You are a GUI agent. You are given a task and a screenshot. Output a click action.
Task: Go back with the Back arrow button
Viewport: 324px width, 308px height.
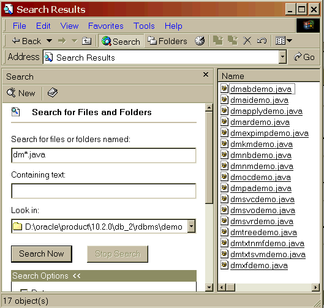(26, 41)
